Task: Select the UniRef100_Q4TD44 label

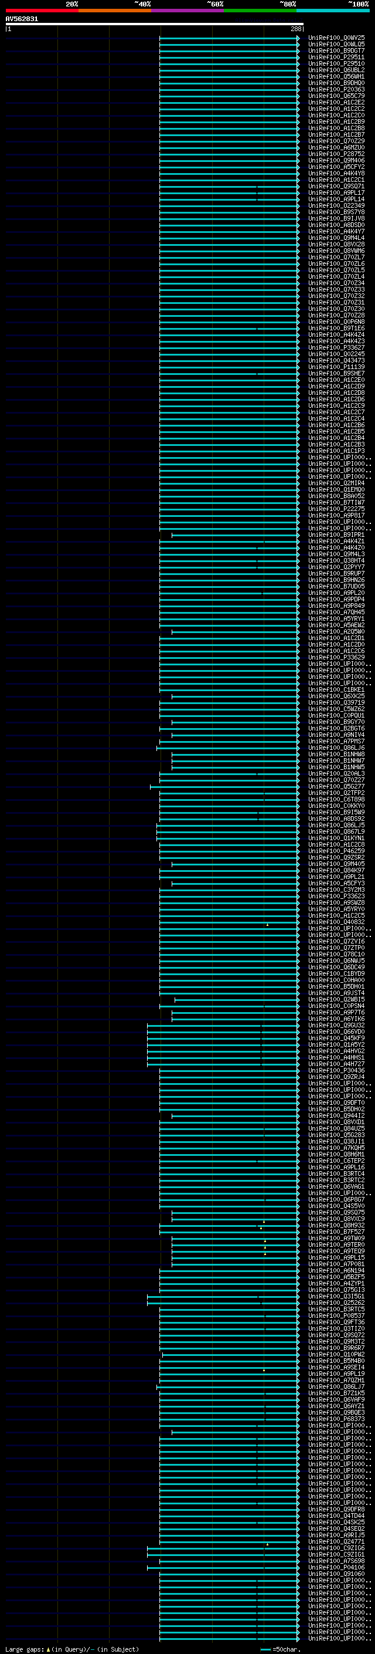Action: 336,1516
